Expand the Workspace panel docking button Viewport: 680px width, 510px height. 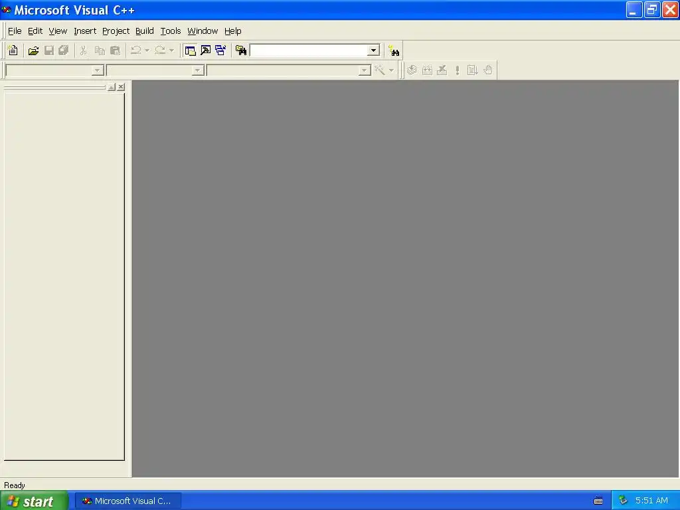click(x=112, y=87)
